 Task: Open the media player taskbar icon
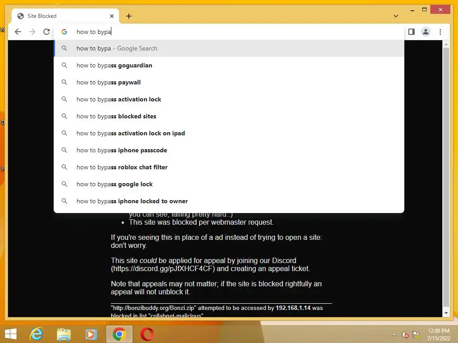(91, 334)
